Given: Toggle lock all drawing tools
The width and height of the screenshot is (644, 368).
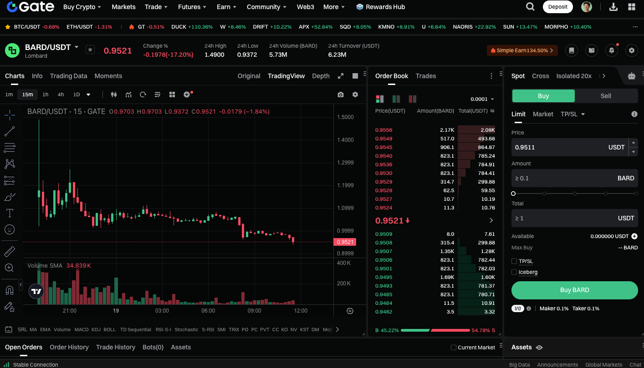Looking at the screenshot, I should (10, 307).
